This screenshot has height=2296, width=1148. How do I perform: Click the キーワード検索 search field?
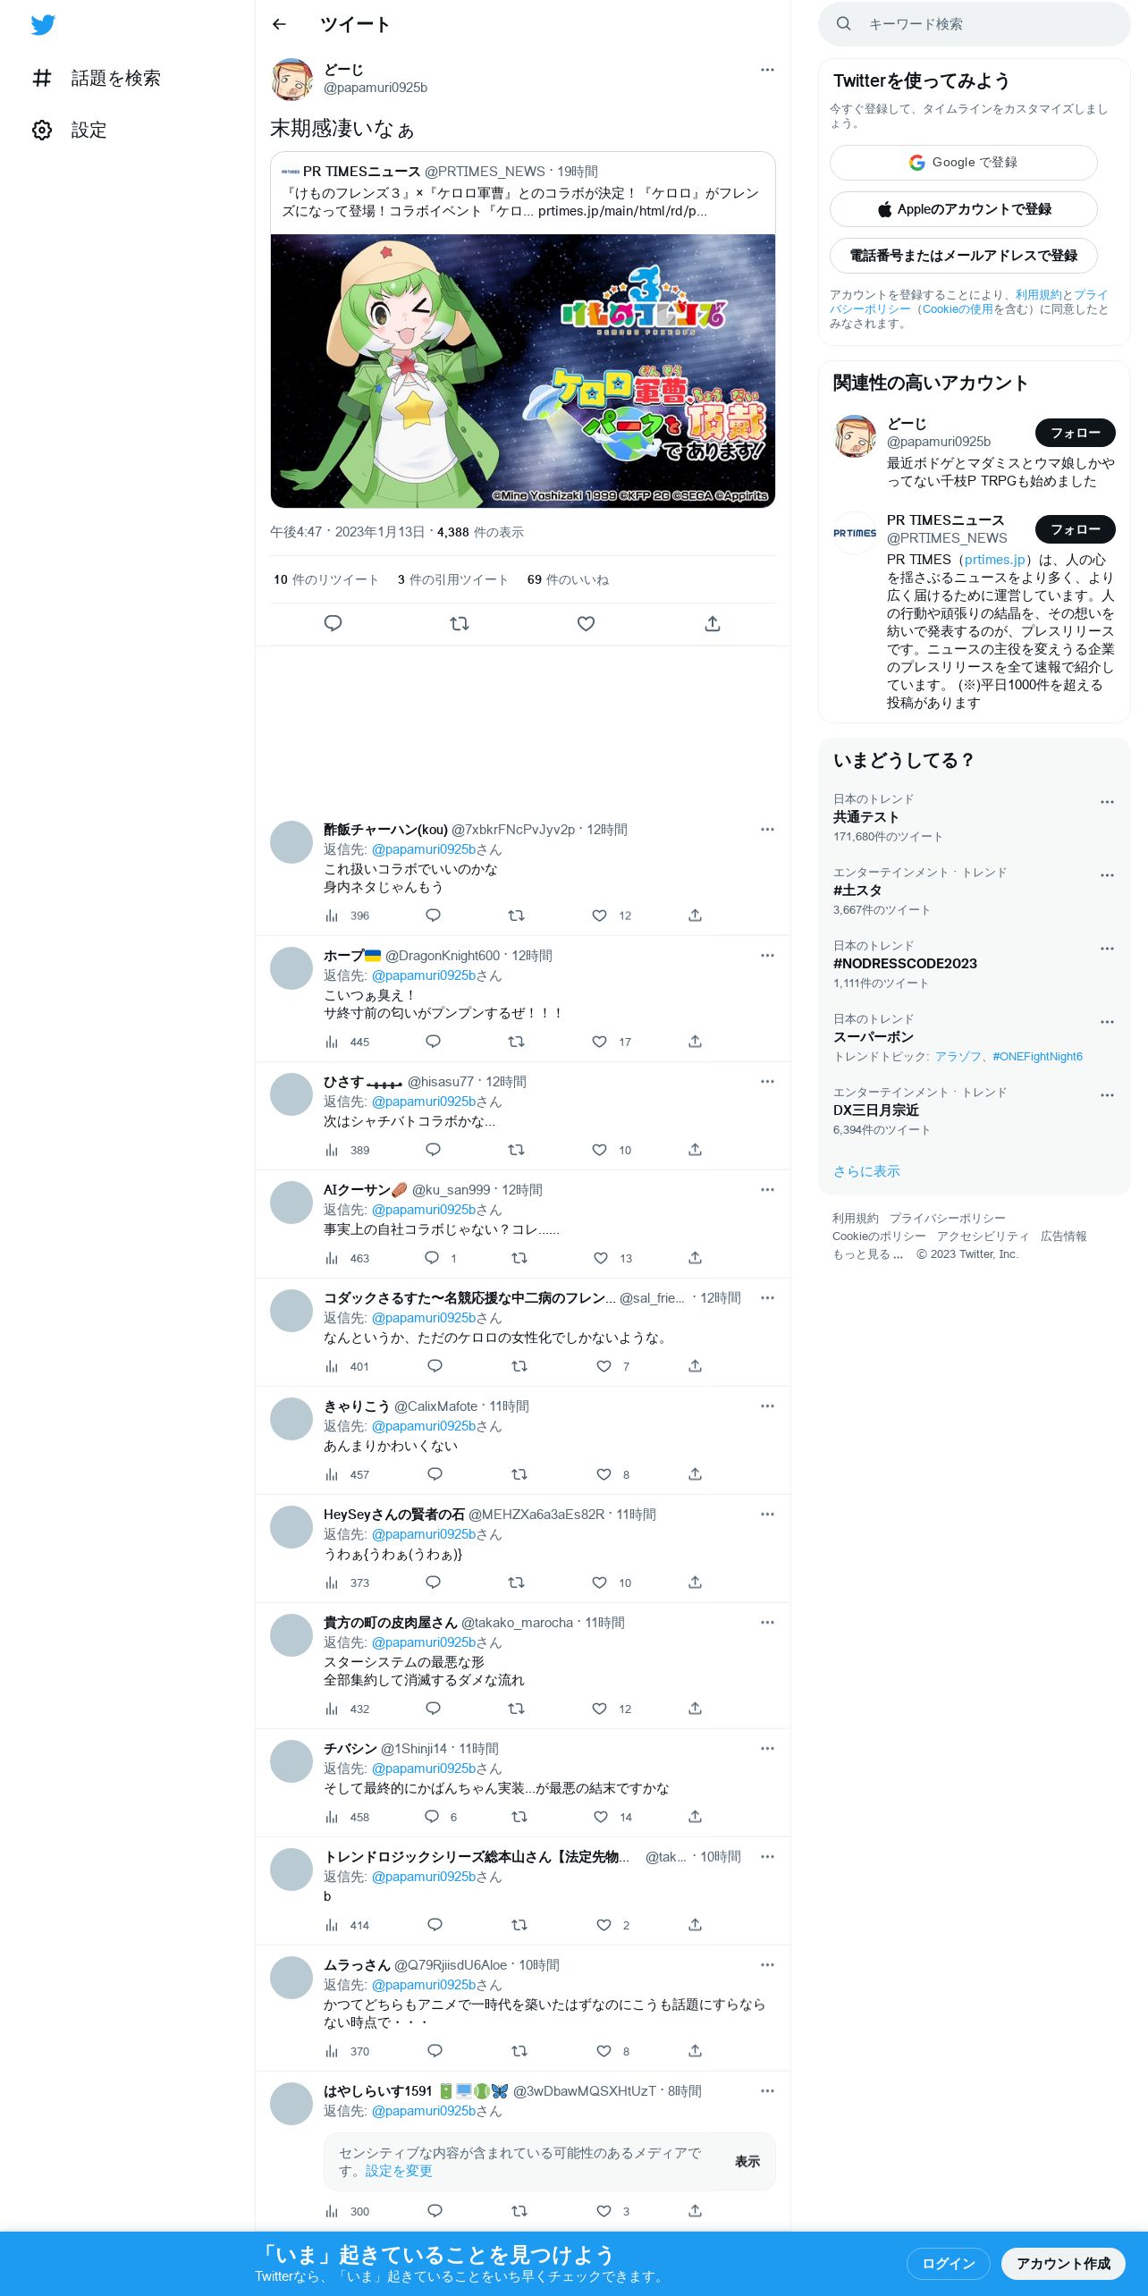click(x=975, y=24)
